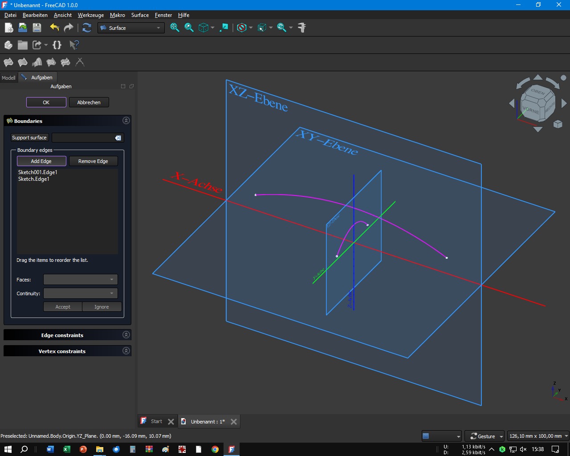Open Google Chrome from the taskbar

(x=215, y=449)
